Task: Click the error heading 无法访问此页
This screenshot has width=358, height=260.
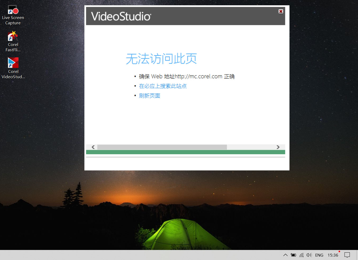Action: click(x=161, y=59)
